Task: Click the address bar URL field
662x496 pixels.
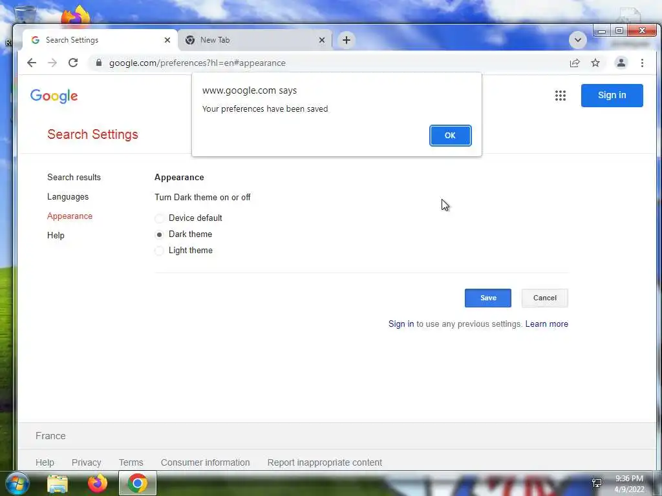Action: coord(329,63)
